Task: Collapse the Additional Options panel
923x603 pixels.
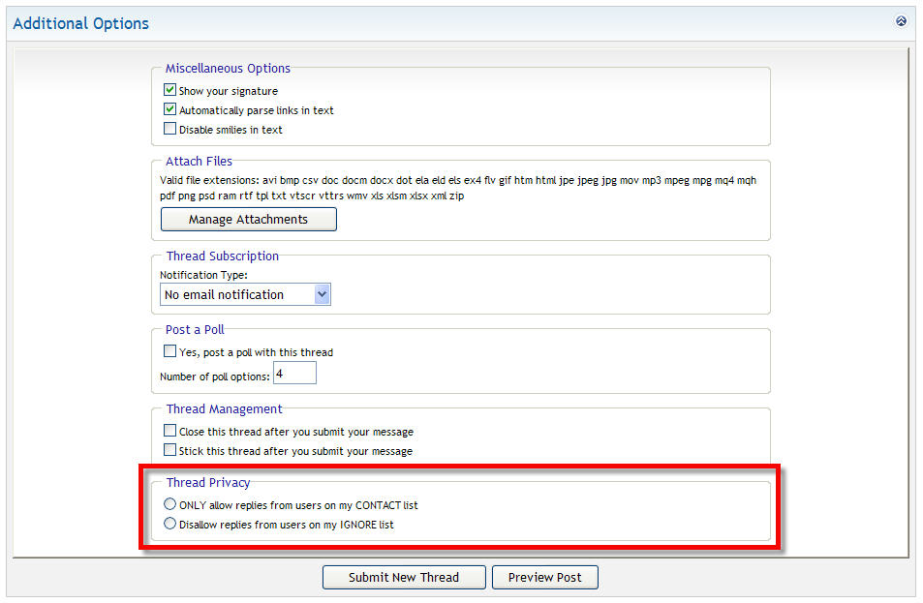Action: [901, 21]
